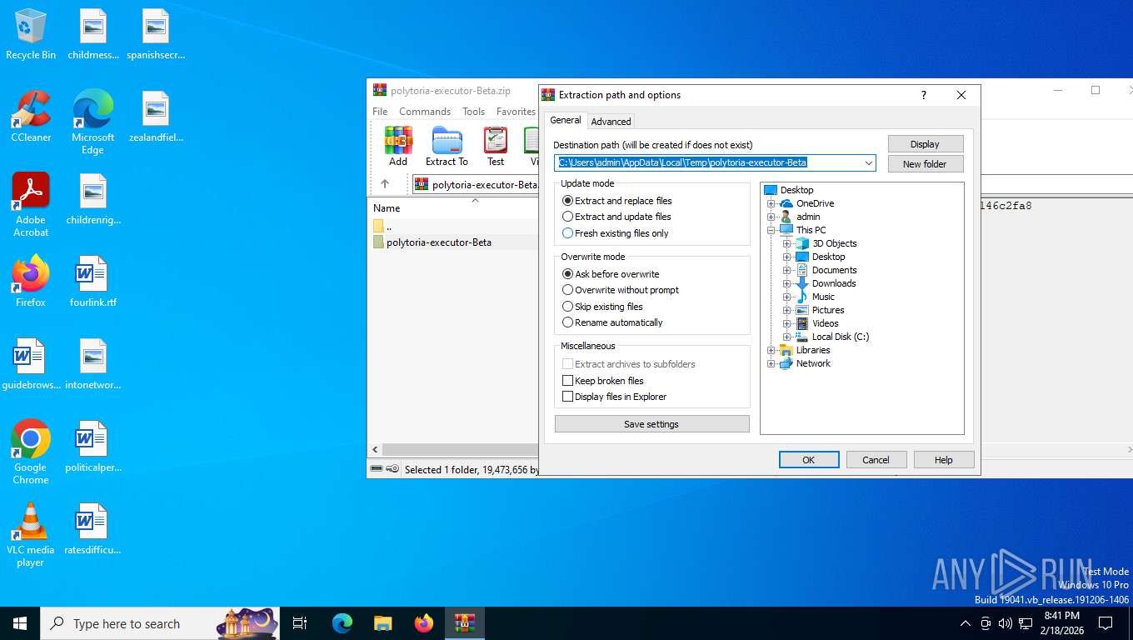
Task: Open the Recycle Bin desktop icon
Action: click(x=31, y=34)
